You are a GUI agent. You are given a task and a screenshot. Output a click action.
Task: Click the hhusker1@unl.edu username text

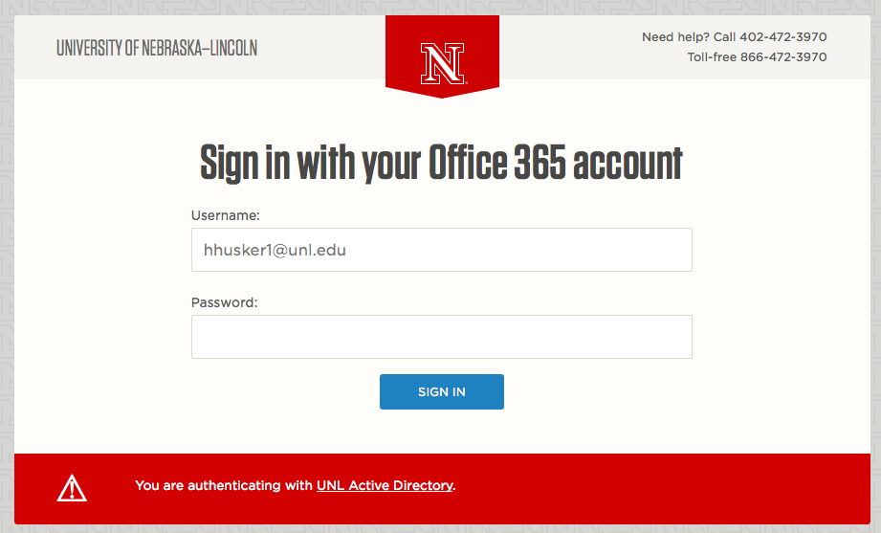275,250
